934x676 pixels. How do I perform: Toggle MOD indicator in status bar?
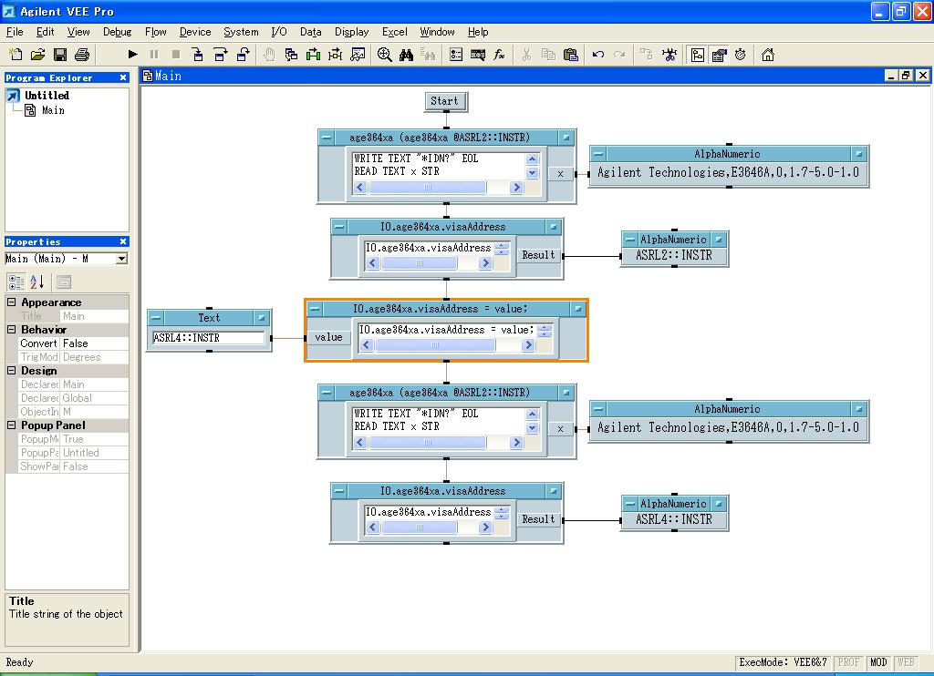pyautogui.click(x=878, y=662)
